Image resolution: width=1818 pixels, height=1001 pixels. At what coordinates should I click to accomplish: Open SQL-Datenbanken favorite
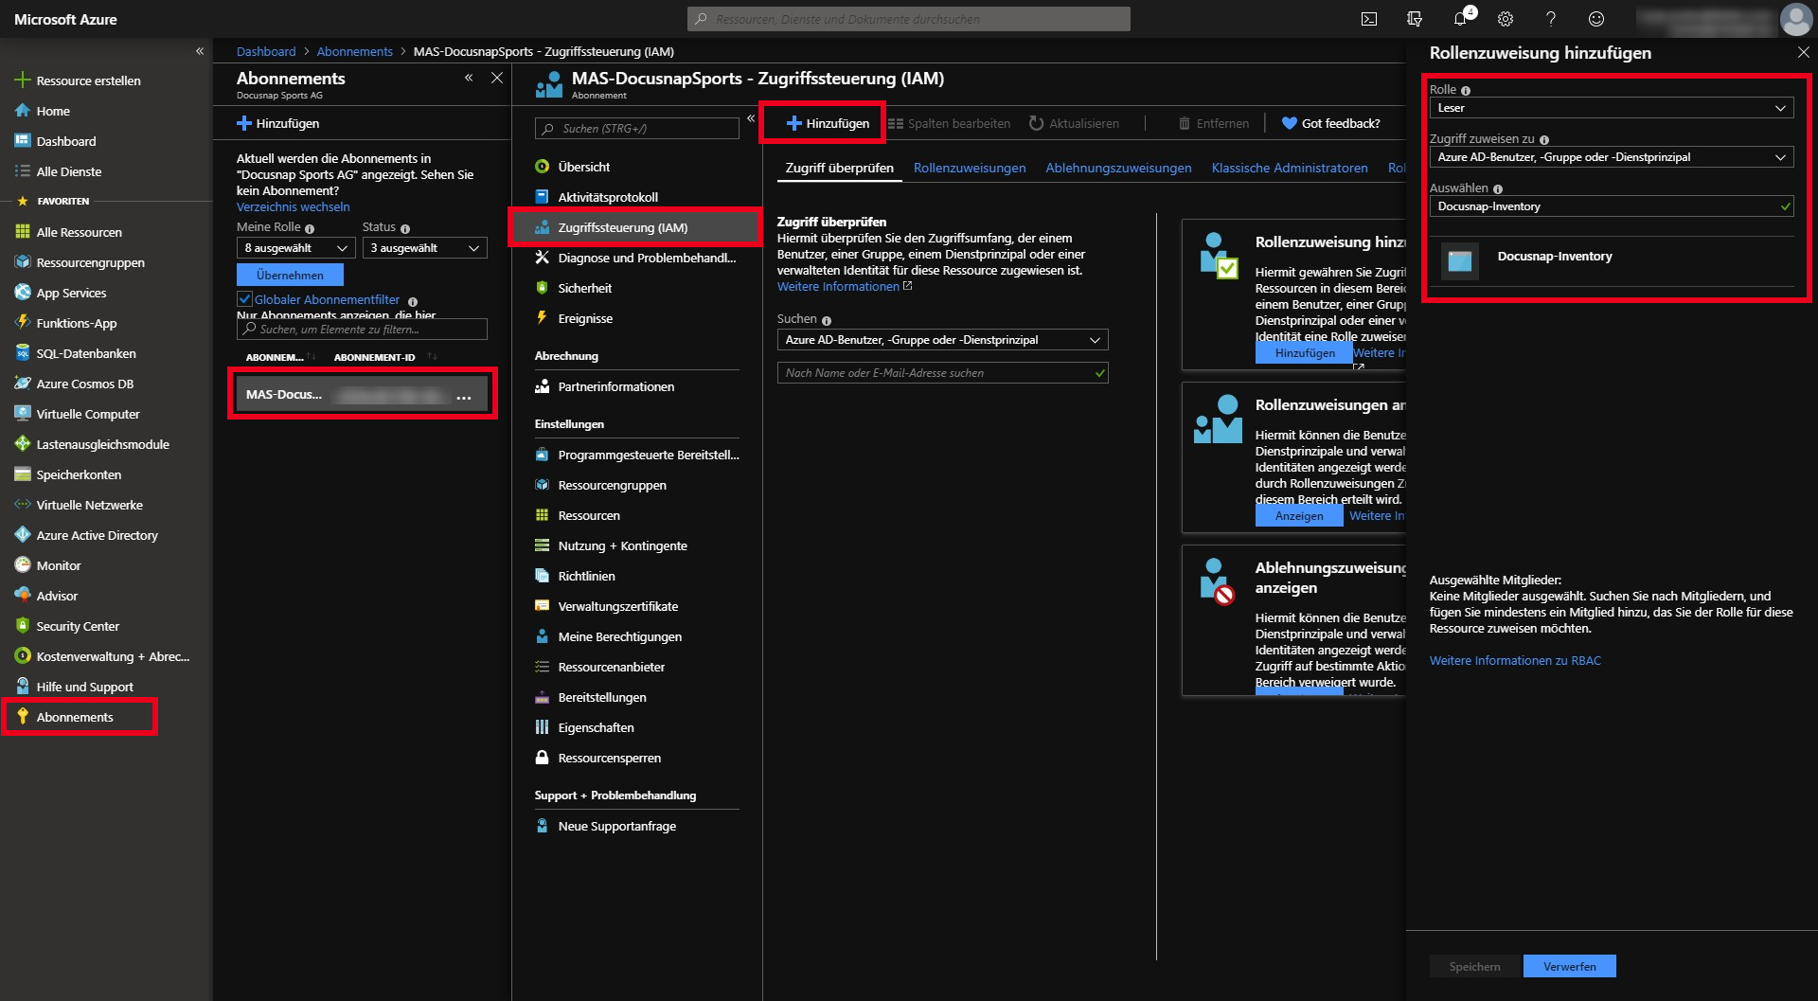(86, 353)
